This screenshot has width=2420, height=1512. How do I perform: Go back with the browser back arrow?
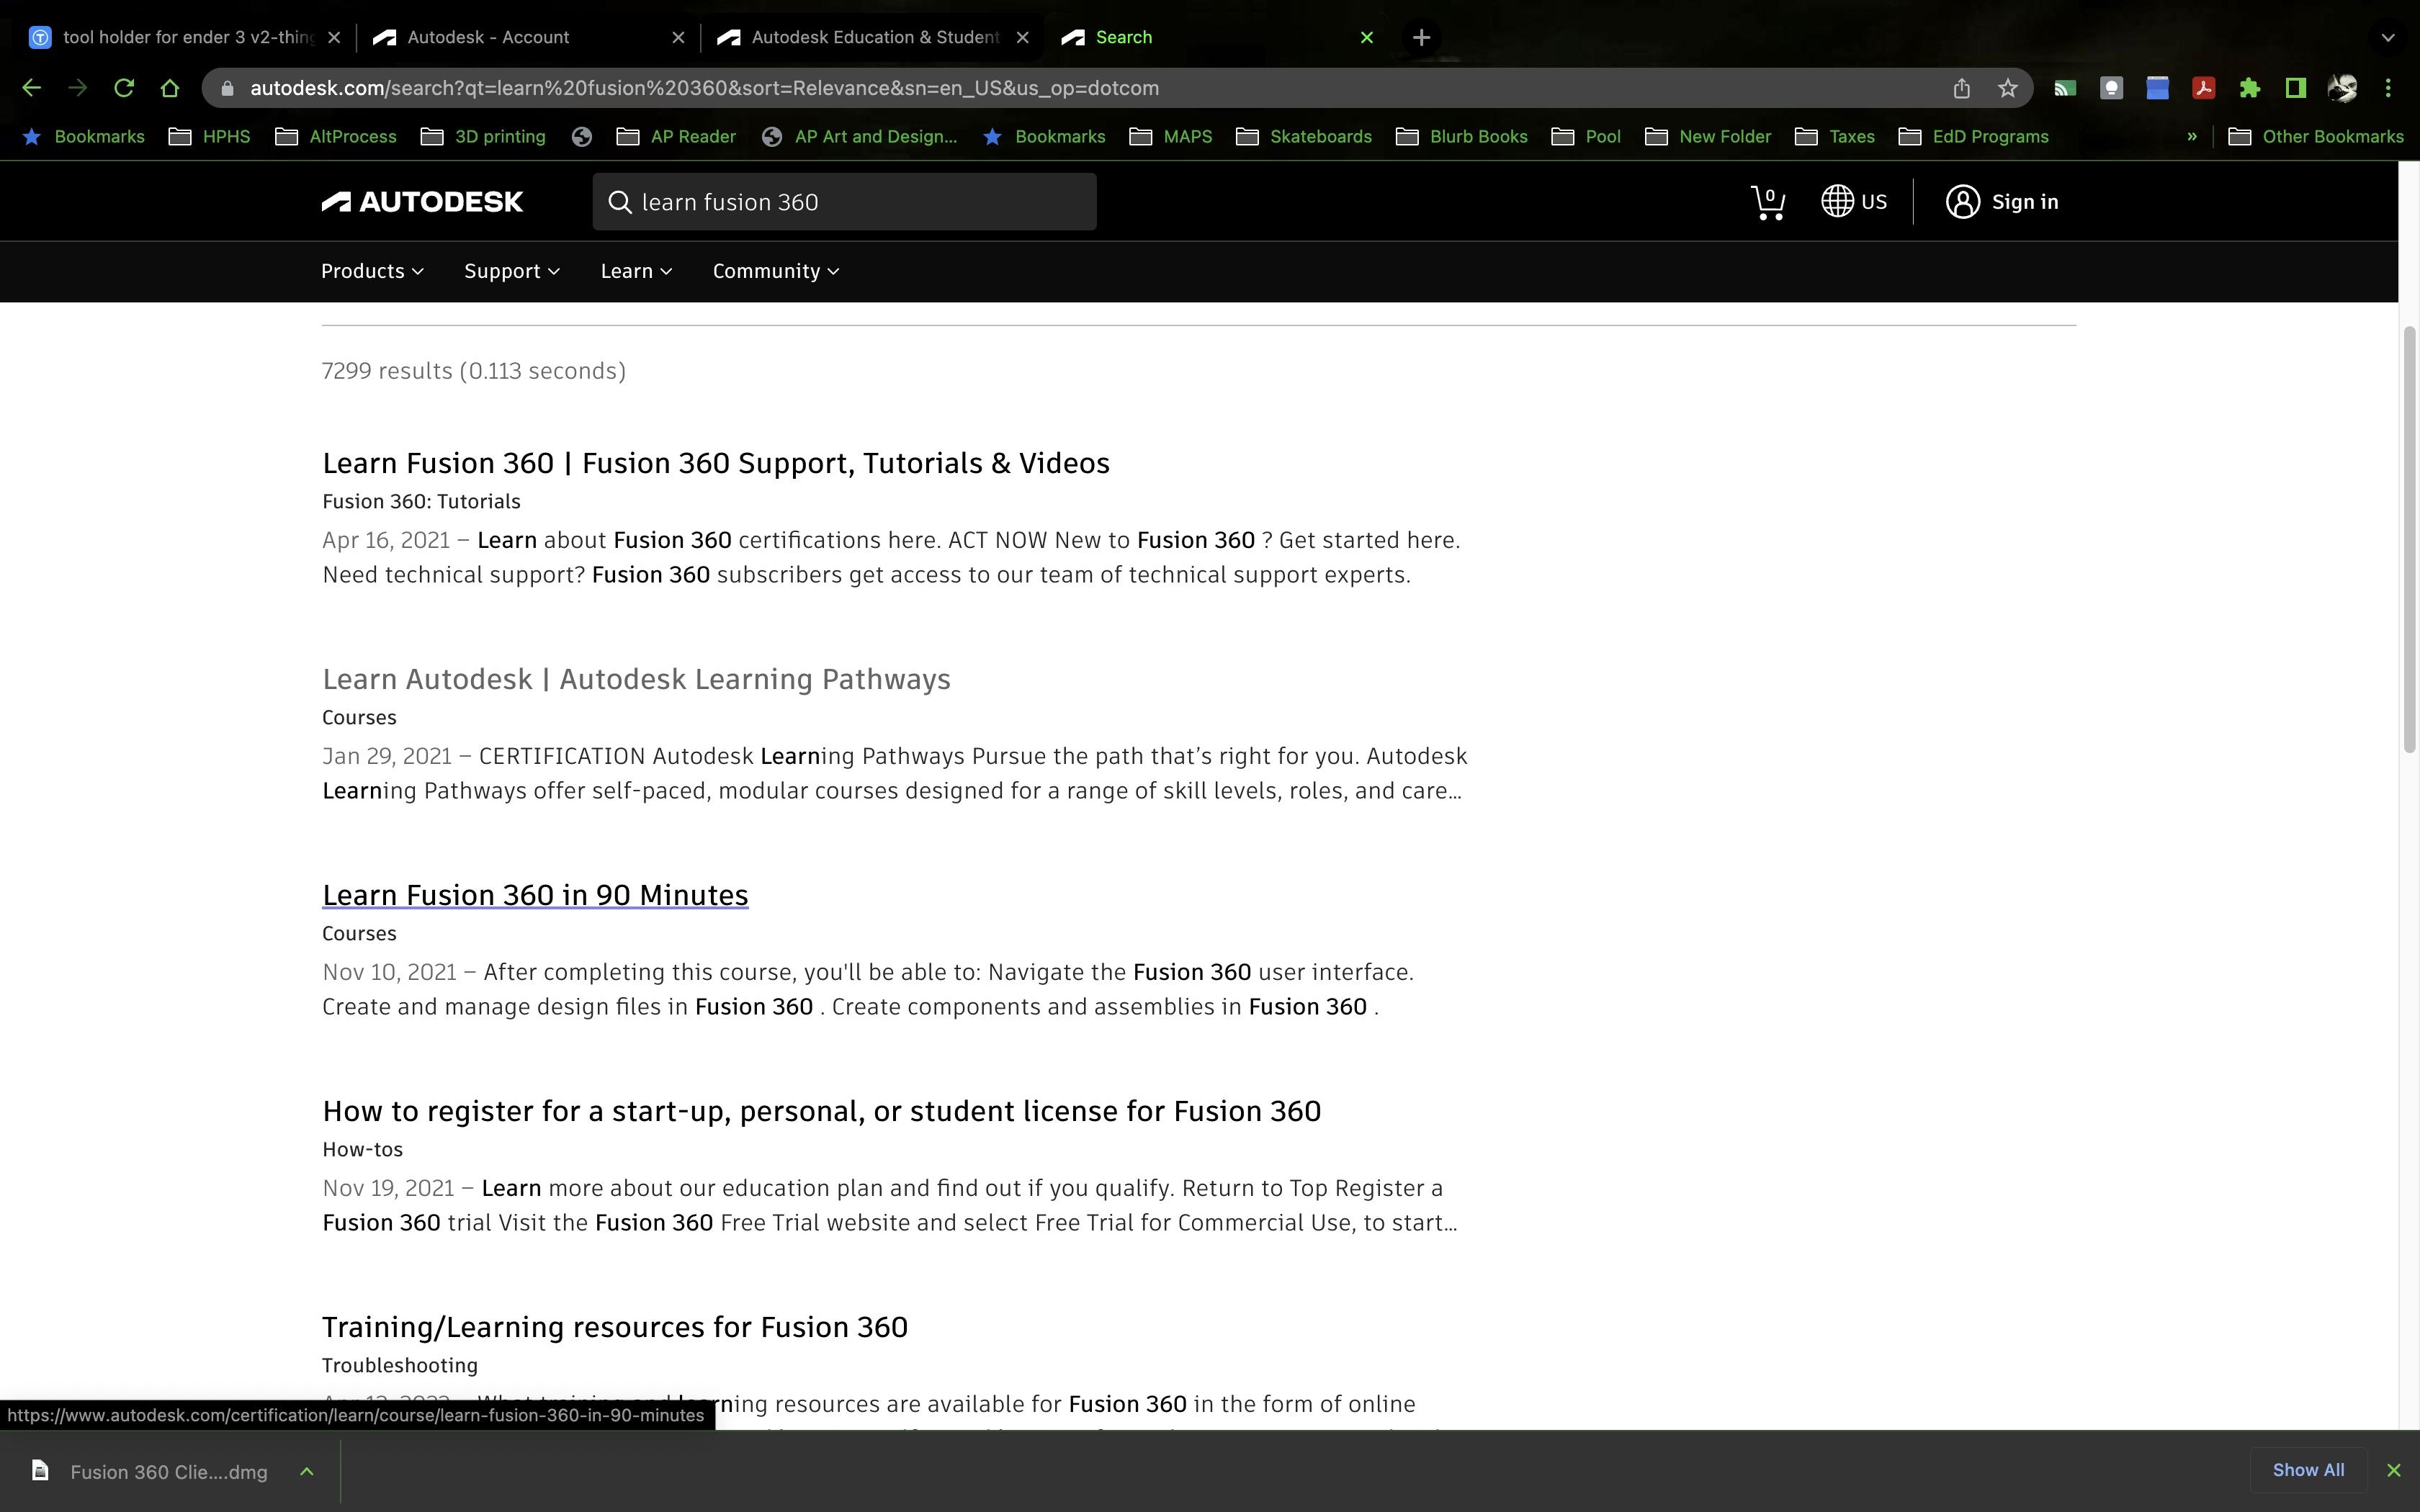click(31, 88)
